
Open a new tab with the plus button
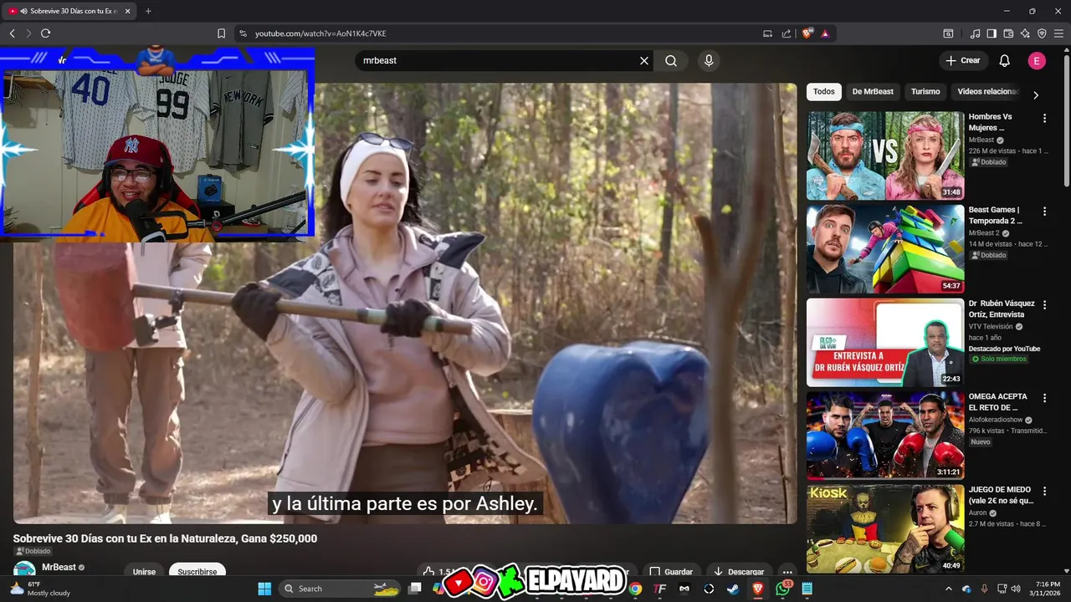coord(148,11)
